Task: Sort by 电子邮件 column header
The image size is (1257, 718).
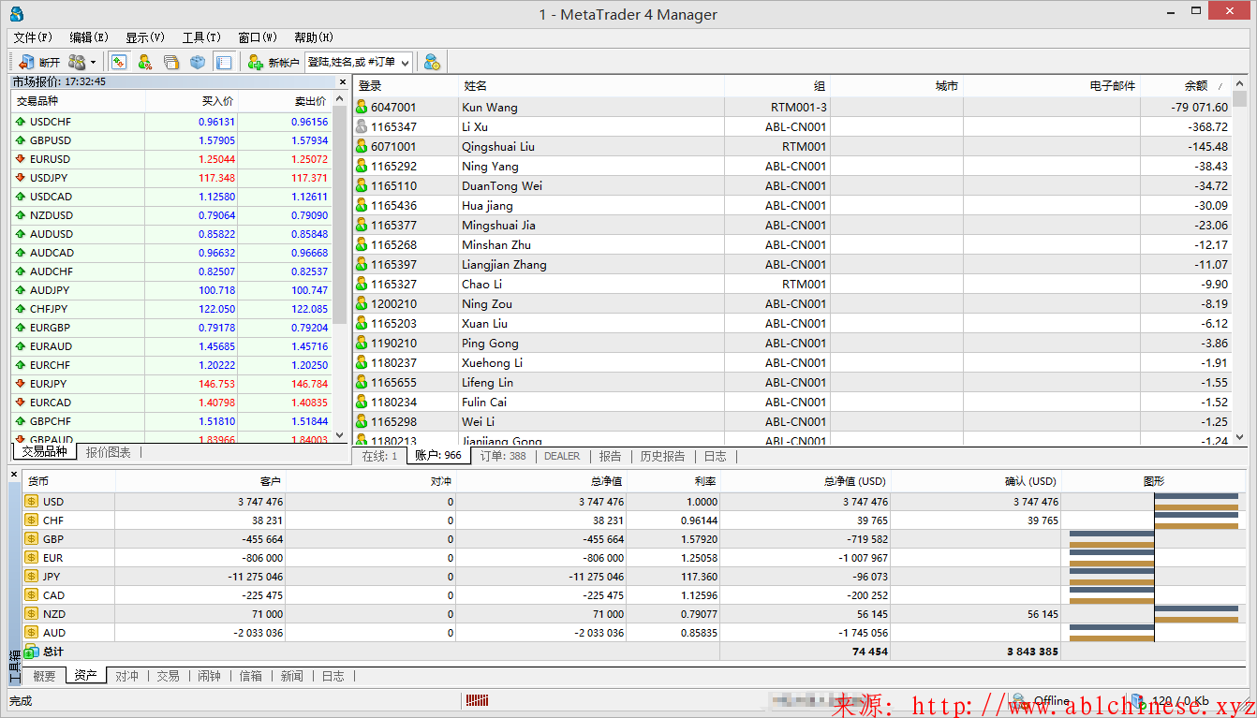Action: pyautogui.click(x=1052, y=86)
